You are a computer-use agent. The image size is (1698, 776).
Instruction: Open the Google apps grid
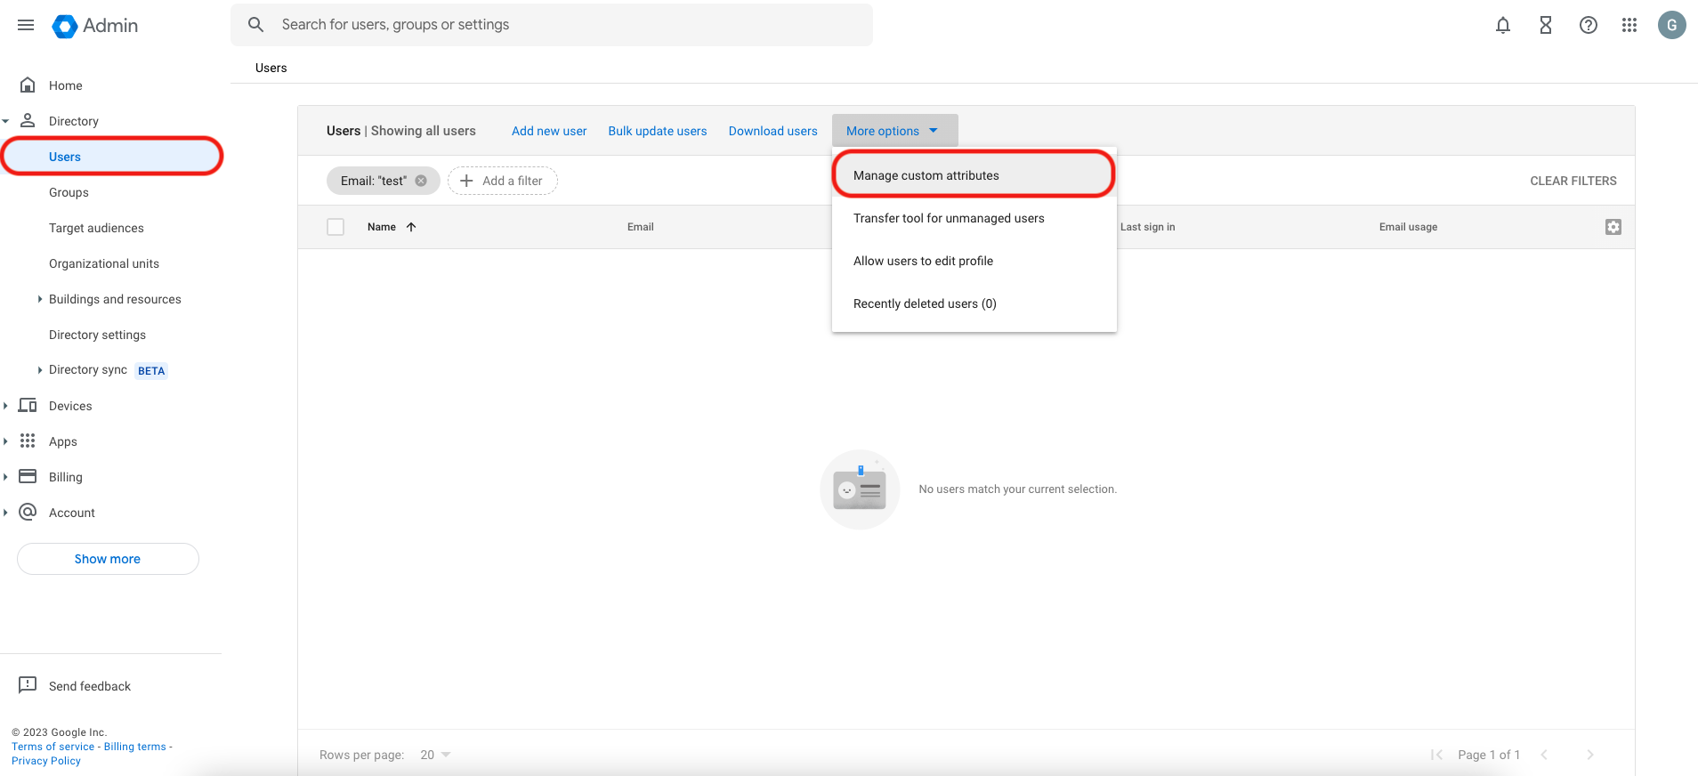click(x=1629, y=25)
